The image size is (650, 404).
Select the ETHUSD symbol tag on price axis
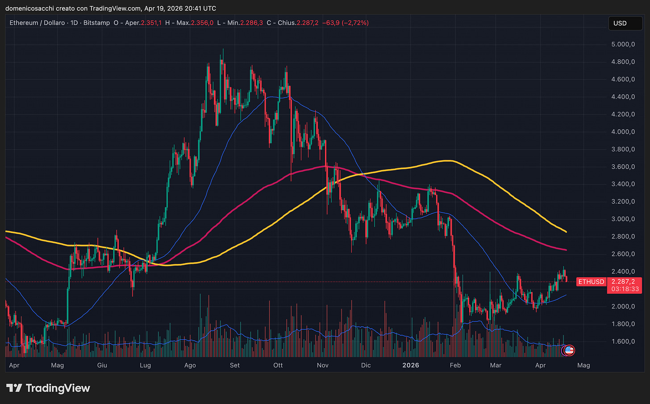click(x=592, y=282)
